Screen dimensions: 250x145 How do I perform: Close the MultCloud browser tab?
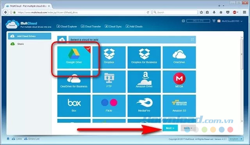point(49,6)
